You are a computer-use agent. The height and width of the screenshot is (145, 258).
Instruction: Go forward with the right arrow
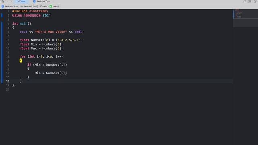point(11,2)
